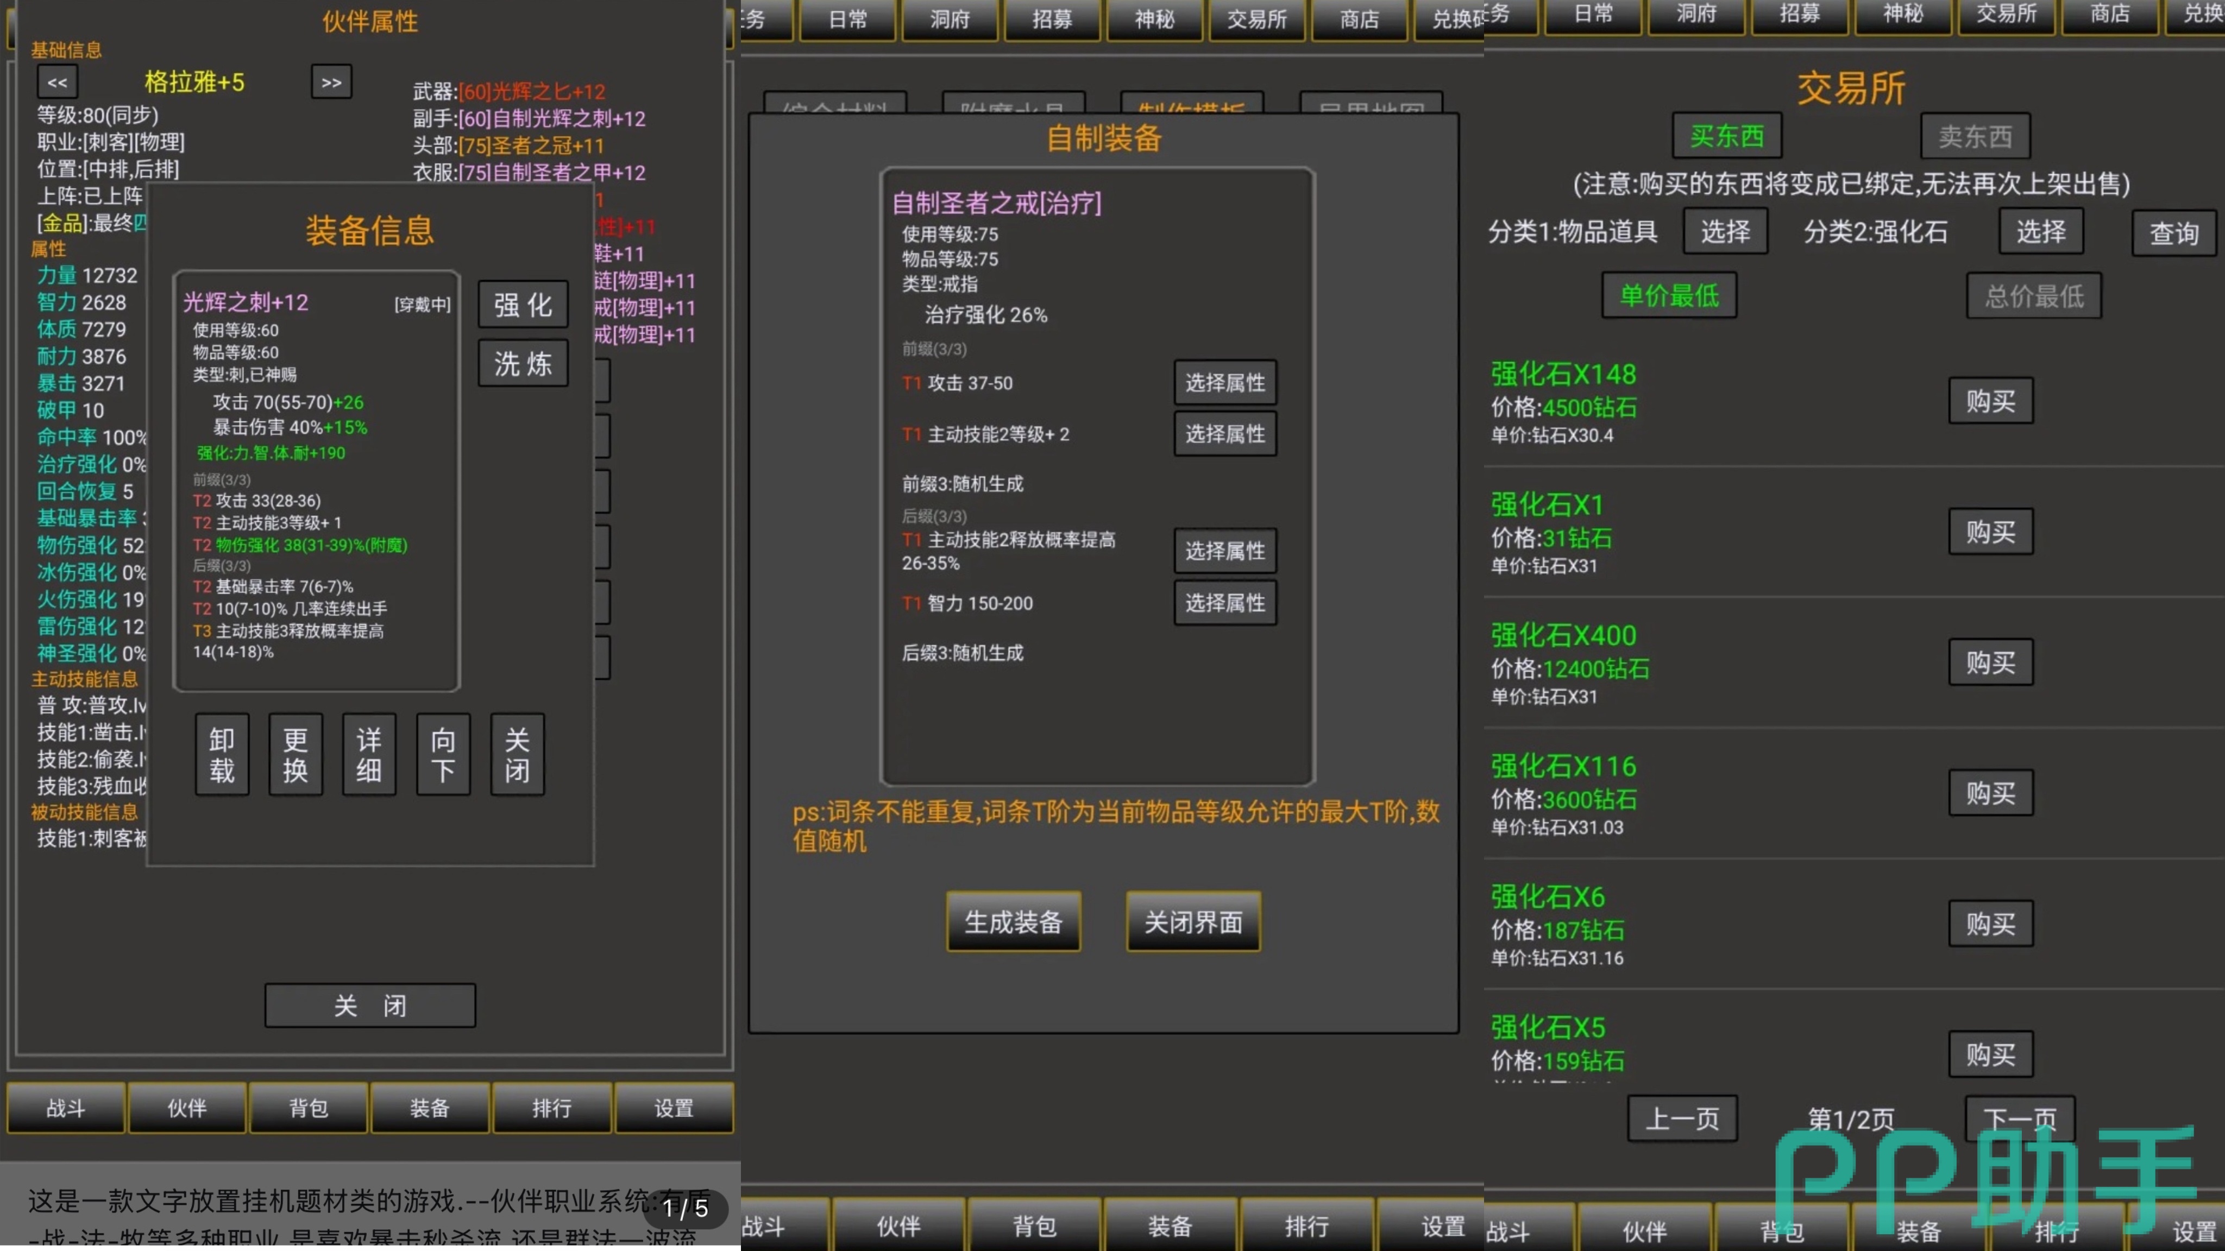Switch to 背包 tab in left panel
This screenshot has height=1251, width=2225.
tap(309, 1108)
